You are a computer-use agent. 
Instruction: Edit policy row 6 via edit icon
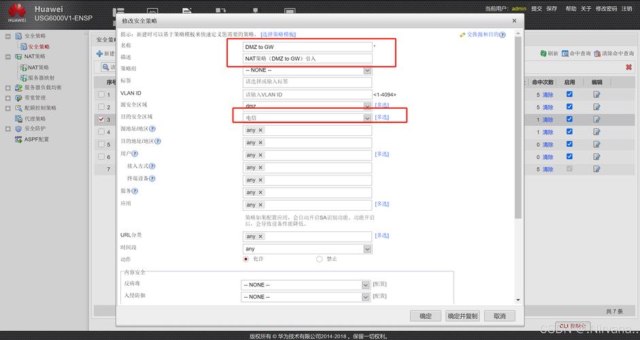click(x=596, y=156)
